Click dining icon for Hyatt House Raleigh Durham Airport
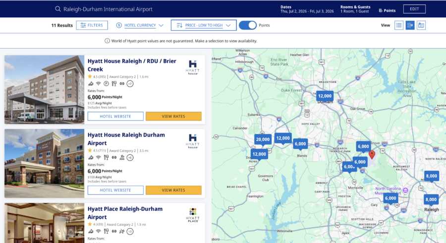 106,158
